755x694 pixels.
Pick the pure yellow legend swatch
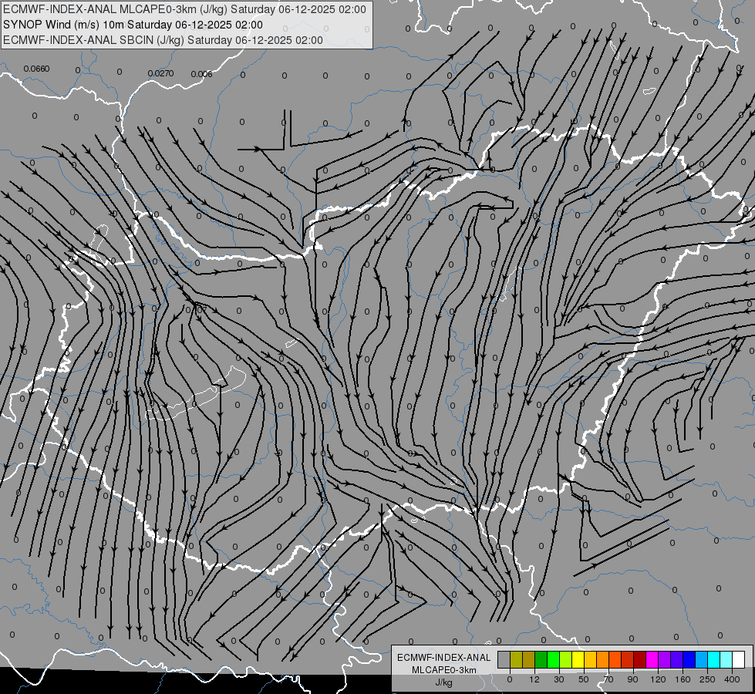point(578,659)
